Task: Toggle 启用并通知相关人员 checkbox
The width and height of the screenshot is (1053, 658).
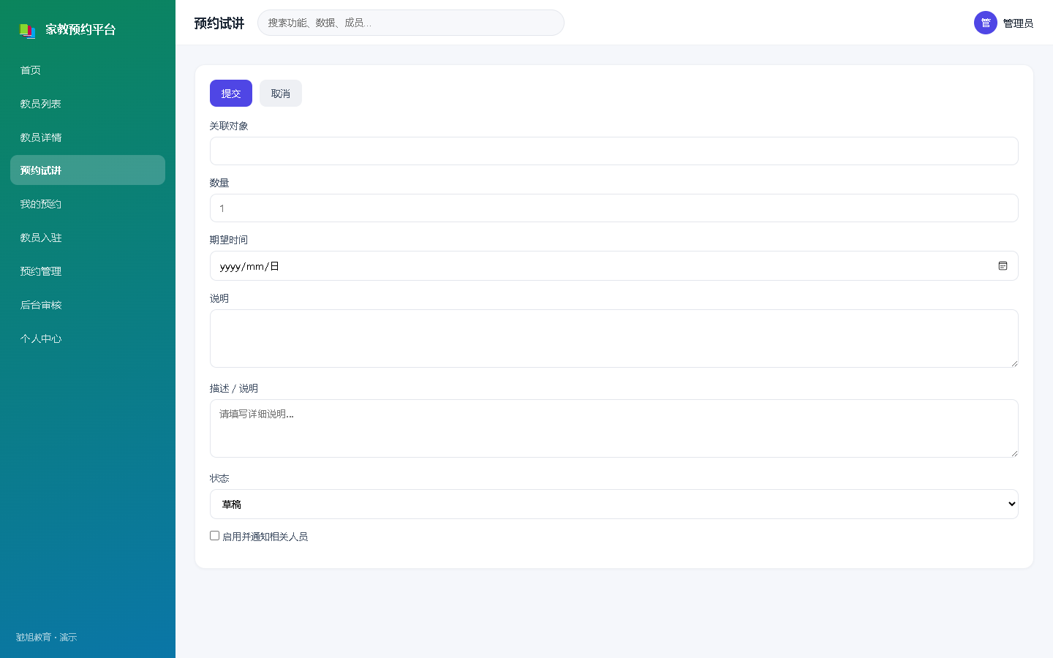Action: [215, 536]
